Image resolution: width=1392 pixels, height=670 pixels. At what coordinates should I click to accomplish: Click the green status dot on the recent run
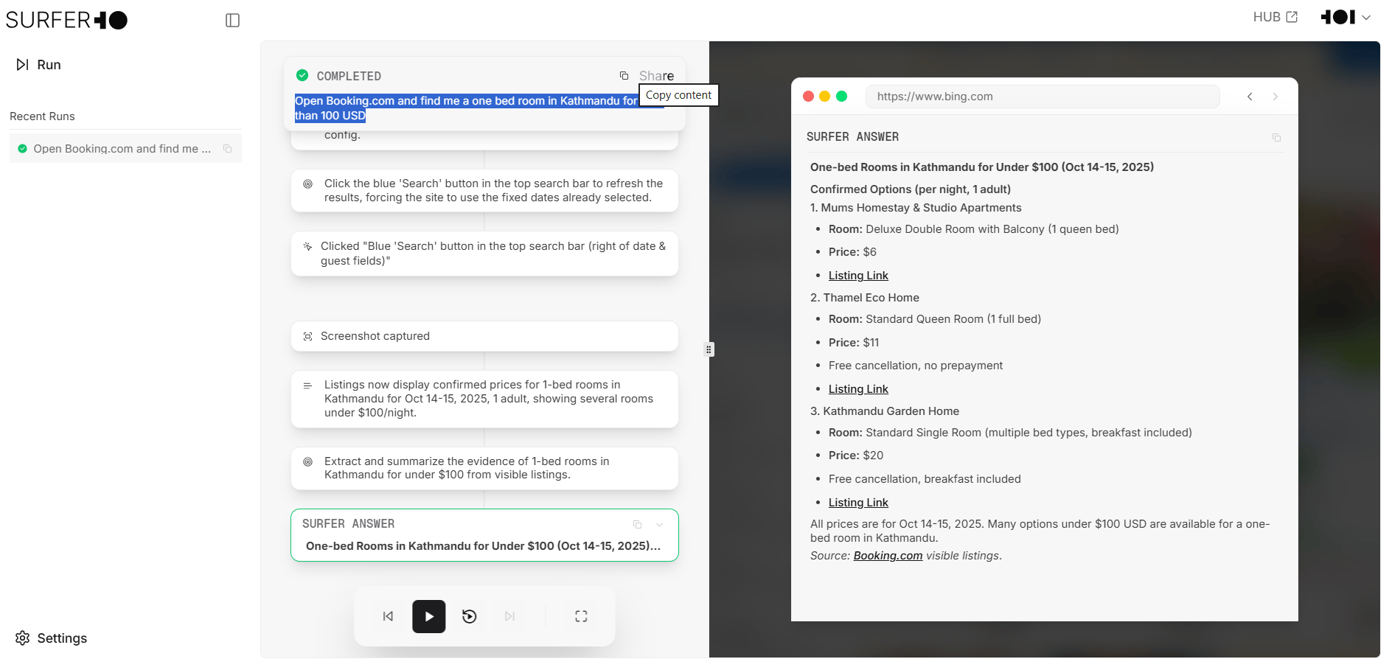point(23,149)
